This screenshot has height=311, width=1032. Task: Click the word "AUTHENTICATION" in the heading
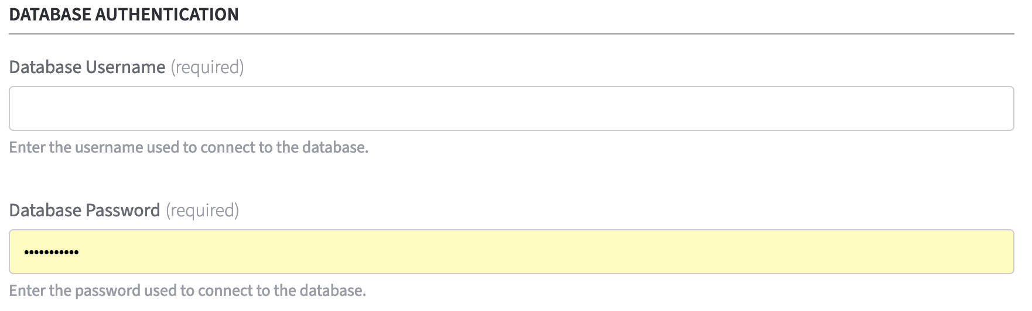point(167,15)
